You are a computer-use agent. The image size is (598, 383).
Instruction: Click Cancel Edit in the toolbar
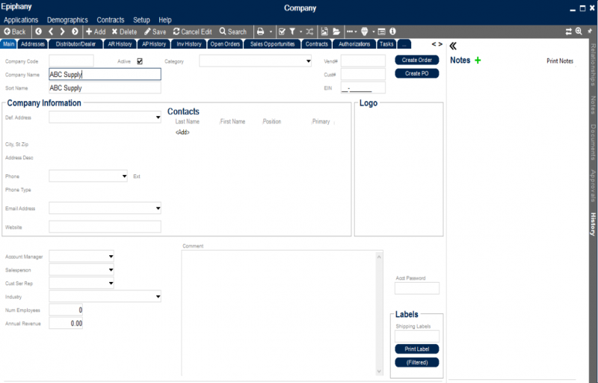(x=192, y=31)
